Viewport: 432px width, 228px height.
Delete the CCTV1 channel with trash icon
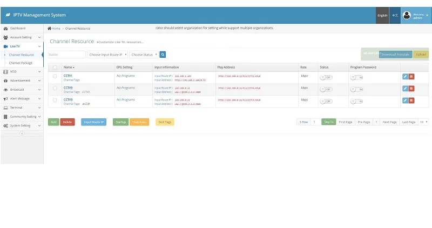[x=411, y=77]
